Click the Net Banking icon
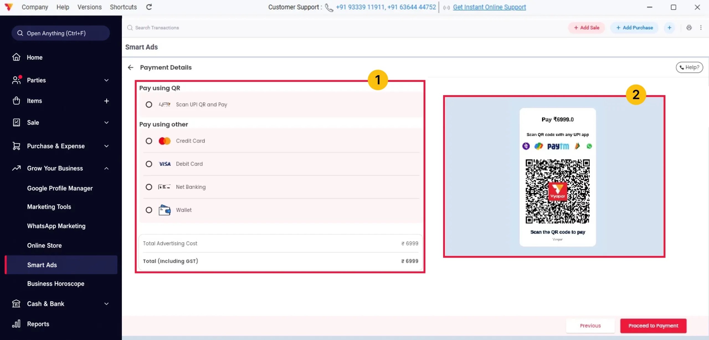Image resolution: width=709 pixels, height=340 pixels. tap(164, 187)
